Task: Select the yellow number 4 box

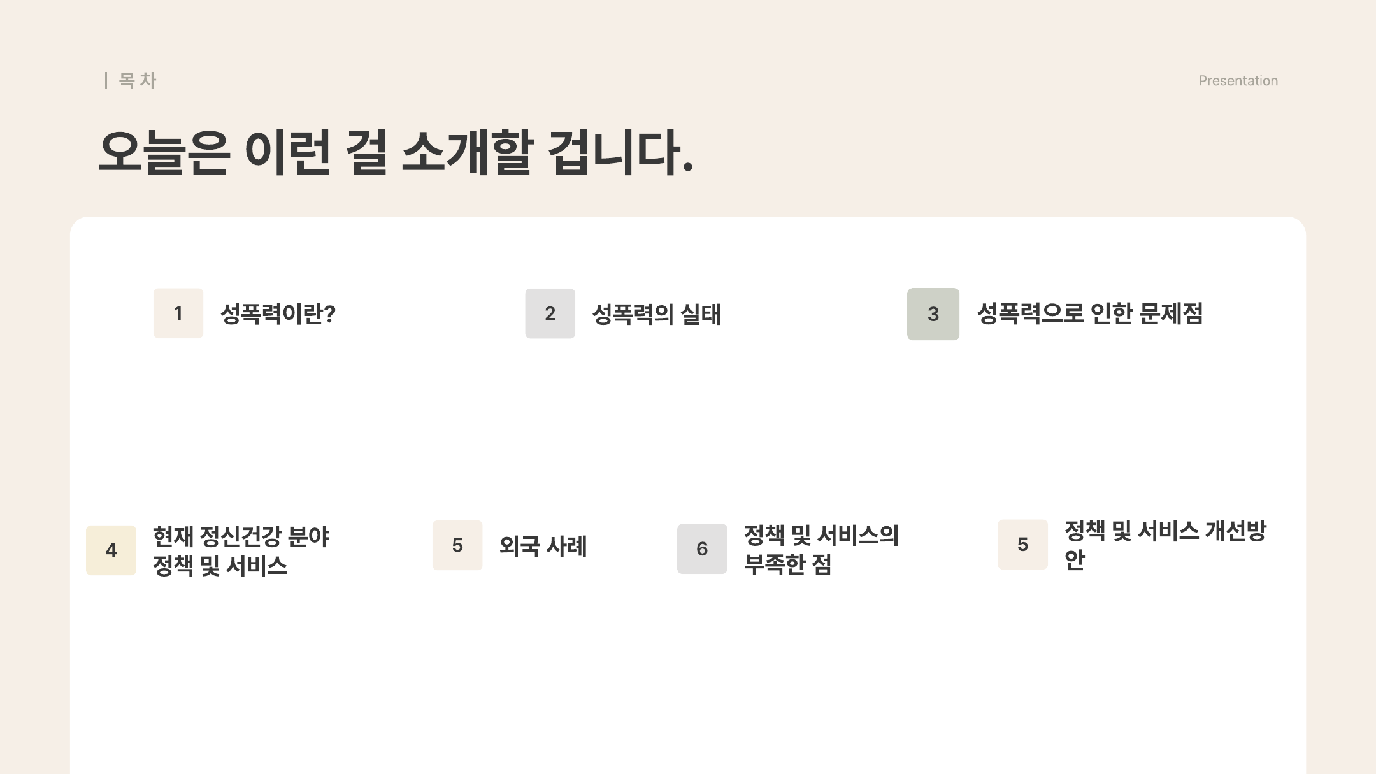Action: (111, 550)
